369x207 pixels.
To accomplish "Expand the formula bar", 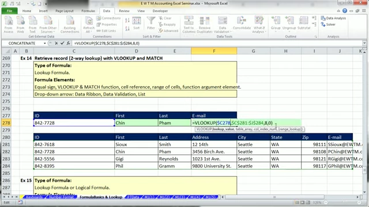I will tap(364, 43).
